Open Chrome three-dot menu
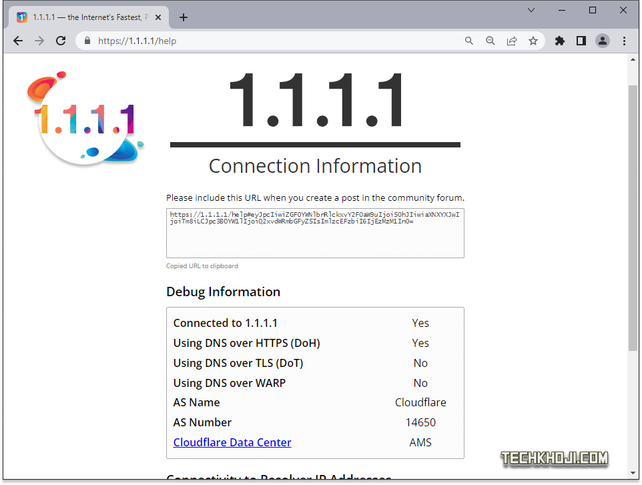The image size is (642, 485). pyautogui.click(x=624, y=41)
